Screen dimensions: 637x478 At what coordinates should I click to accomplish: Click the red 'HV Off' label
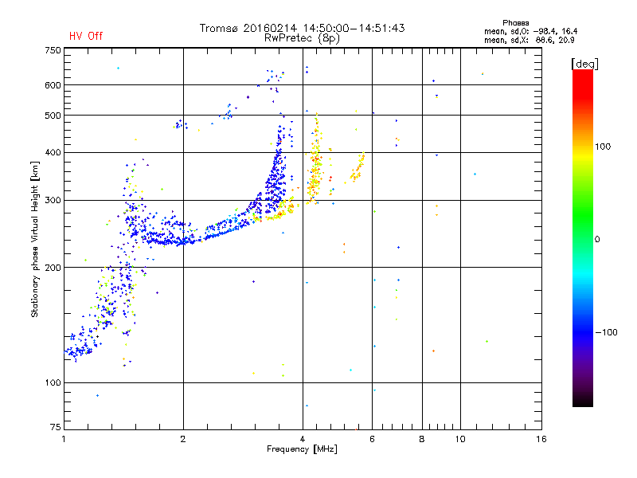point(86,36)
